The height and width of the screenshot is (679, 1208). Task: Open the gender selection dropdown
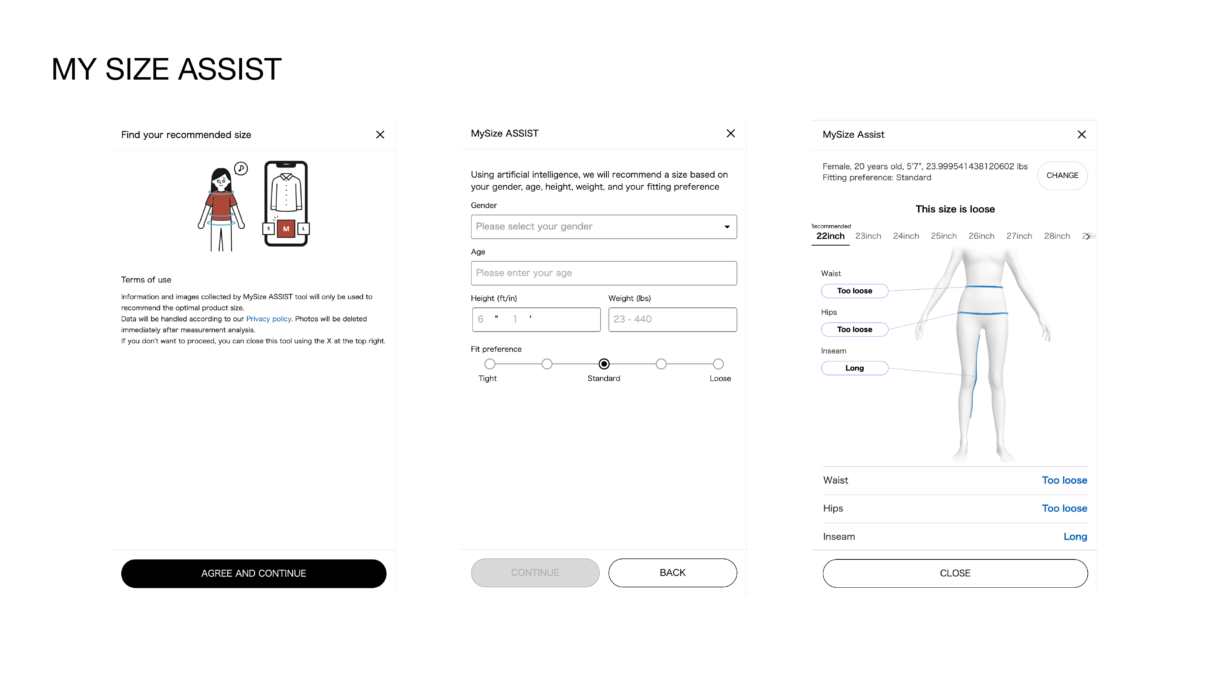click(604, 227)
